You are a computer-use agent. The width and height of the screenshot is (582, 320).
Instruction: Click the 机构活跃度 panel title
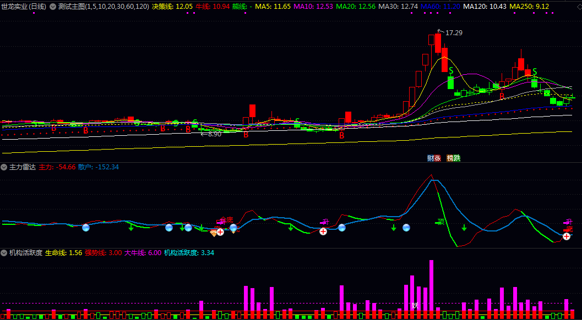click(x=26, y=253)
